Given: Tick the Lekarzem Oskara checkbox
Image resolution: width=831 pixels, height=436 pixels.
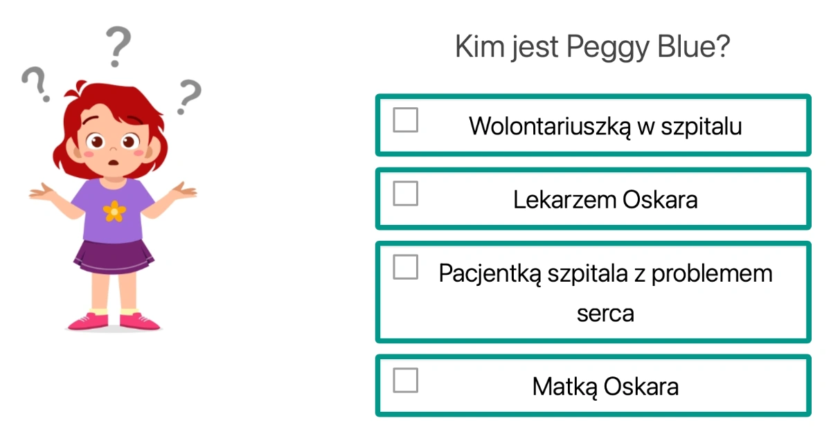Looking at the screenshot, I should pos(406,193).
